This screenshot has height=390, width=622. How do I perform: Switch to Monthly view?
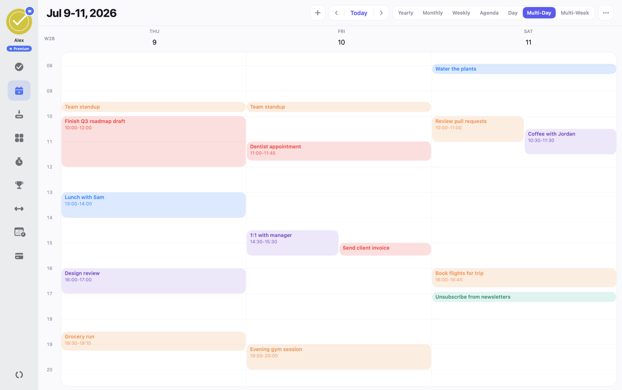coord(432,13)
